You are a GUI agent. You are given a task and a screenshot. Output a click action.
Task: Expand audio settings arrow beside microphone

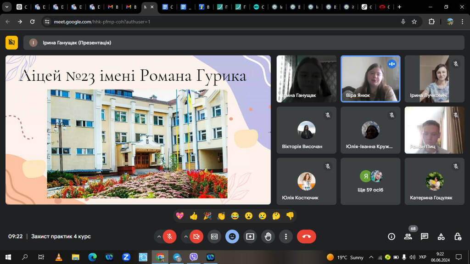coord(159,236)
